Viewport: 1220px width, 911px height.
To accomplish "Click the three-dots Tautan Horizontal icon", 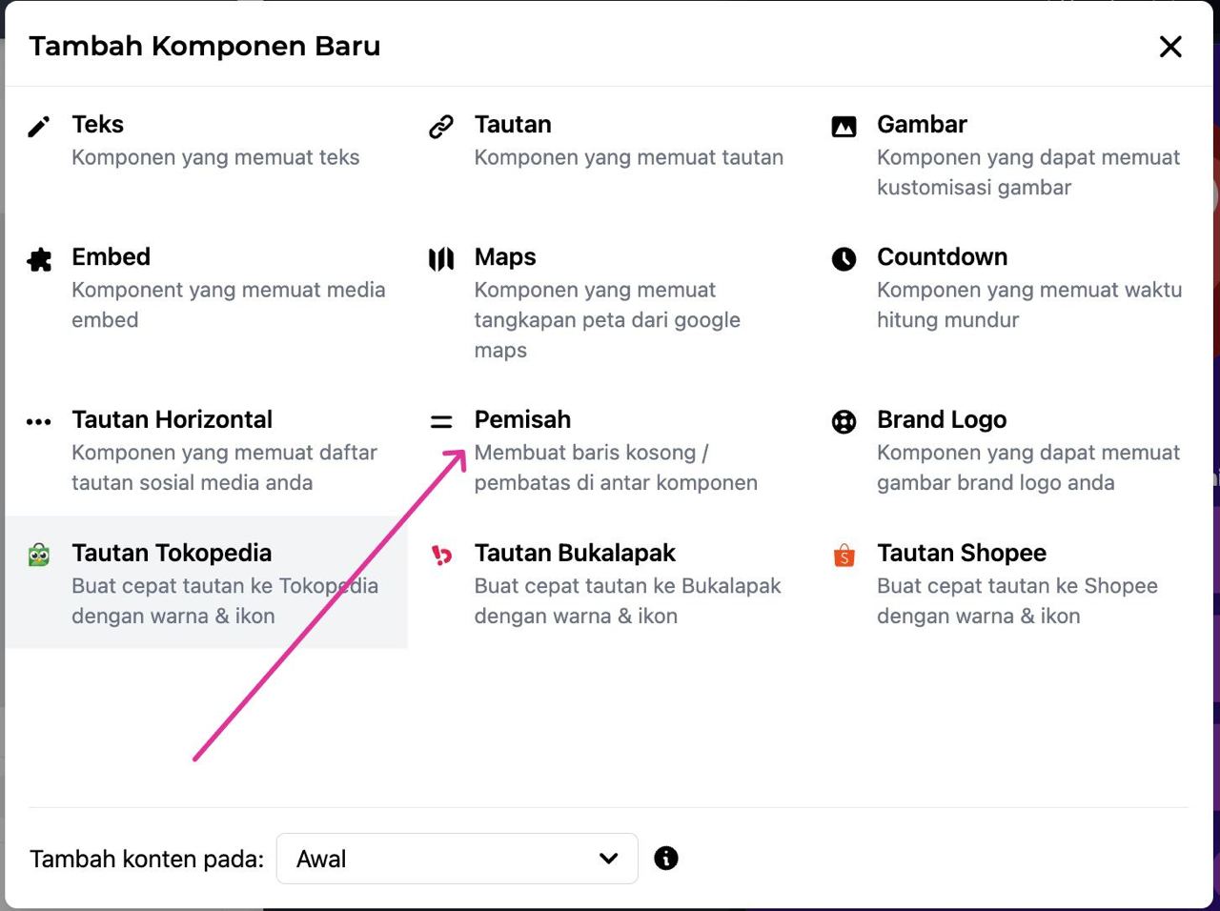I will tap(39, 422).
